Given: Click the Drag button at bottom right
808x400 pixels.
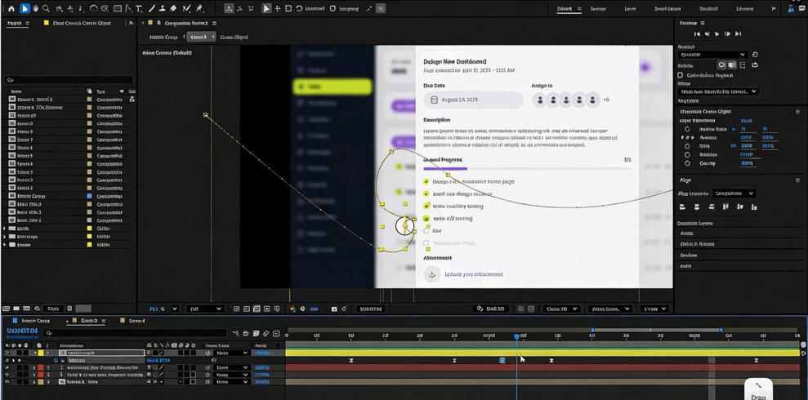Looking at the screenshot, I should 758,390.
